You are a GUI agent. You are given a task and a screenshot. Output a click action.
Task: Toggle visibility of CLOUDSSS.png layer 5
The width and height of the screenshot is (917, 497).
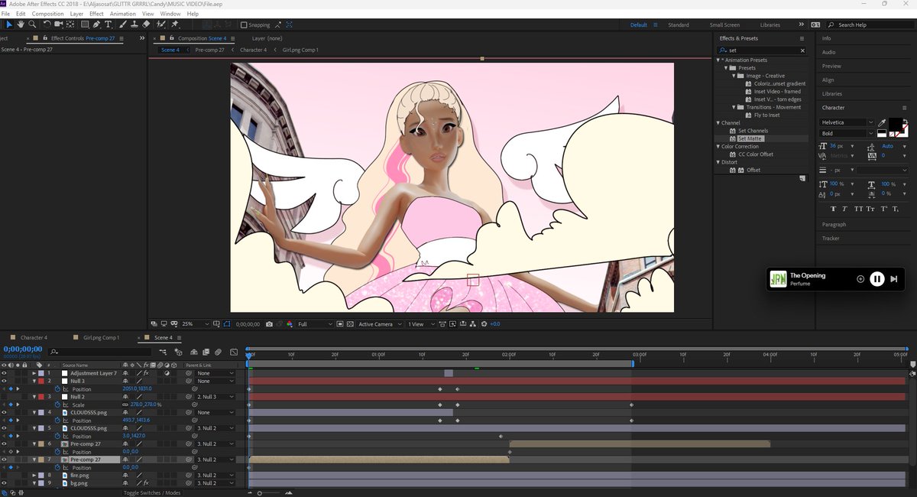[x=4, y=428]
